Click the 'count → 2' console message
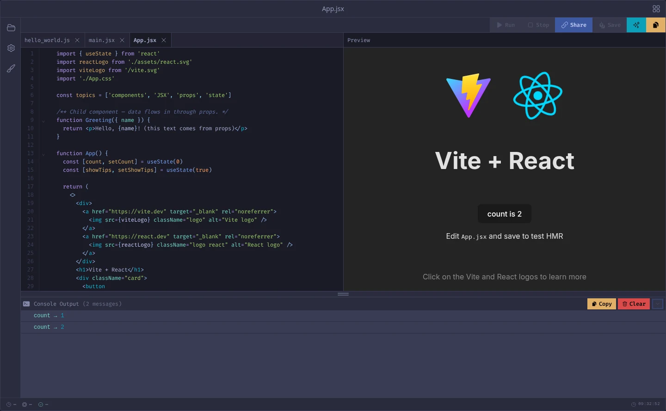This screenshot has width=666, height=411. [343, 327]
